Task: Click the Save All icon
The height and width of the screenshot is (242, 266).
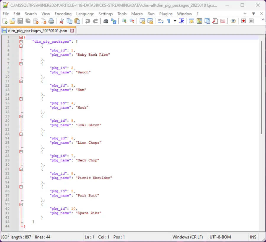Action: coord(28,21)
